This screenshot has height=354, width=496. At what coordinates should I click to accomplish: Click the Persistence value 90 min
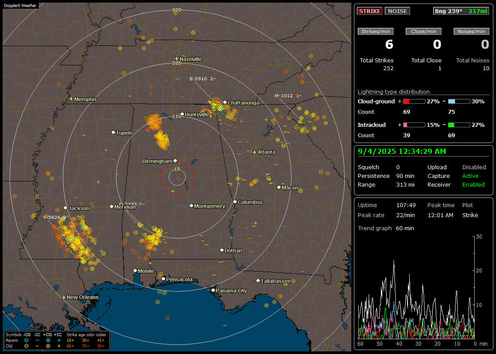click(x=405, y=176)
